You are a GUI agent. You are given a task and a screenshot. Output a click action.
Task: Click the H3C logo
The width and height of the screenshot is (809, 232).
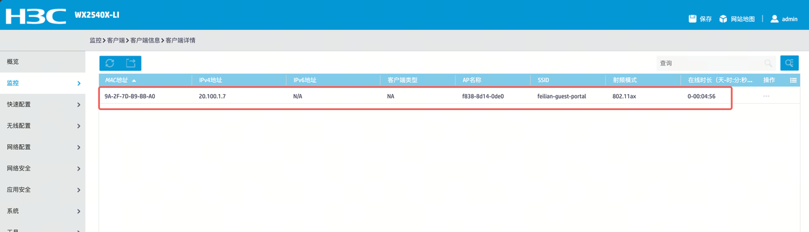click(x=35, y=16)
